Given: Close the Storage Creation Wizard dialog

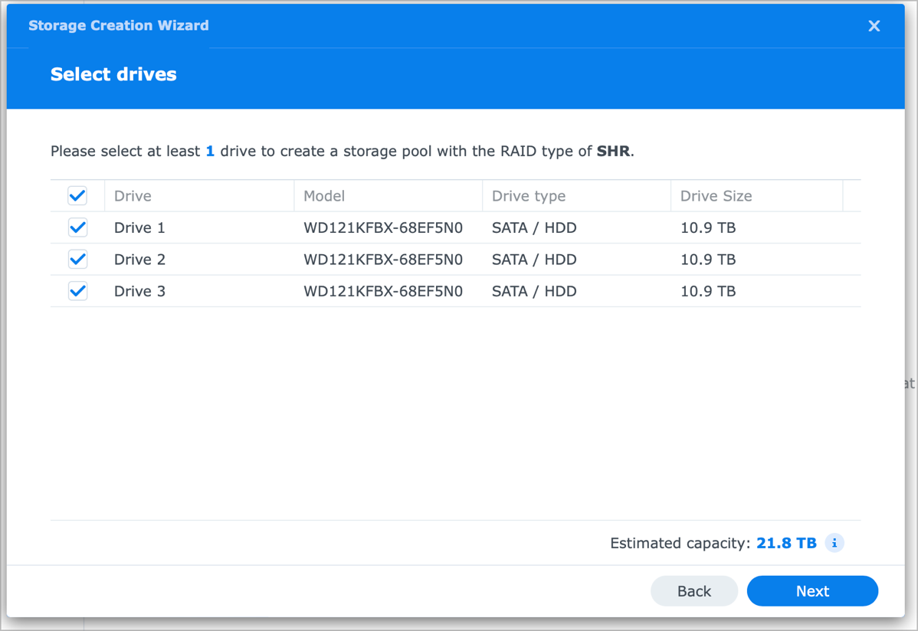Looking at the screenshot, I should pyautogui.click(x=874, y=26).
